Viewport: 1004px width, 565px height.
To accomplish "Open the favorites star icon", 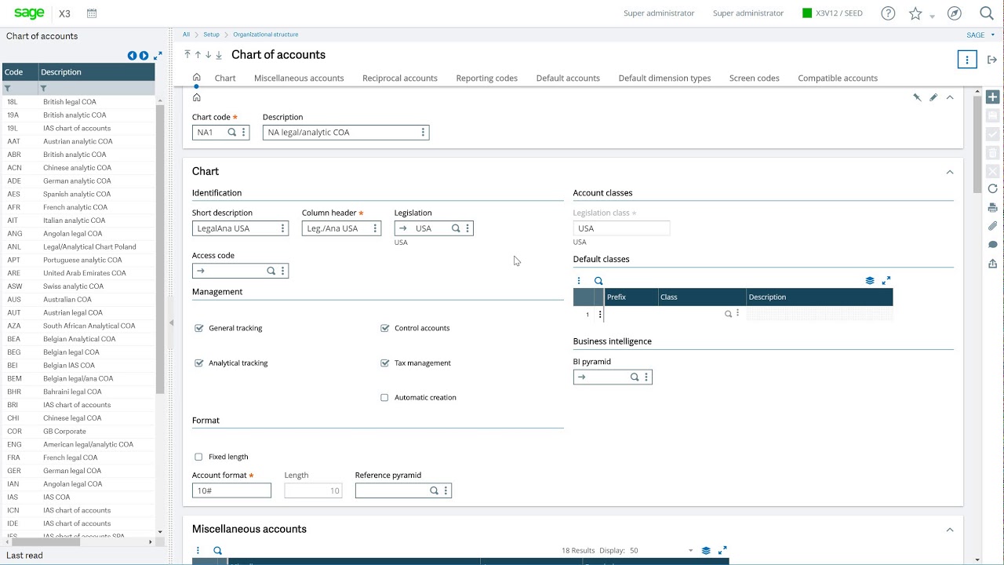I will (x=915, y=13).
